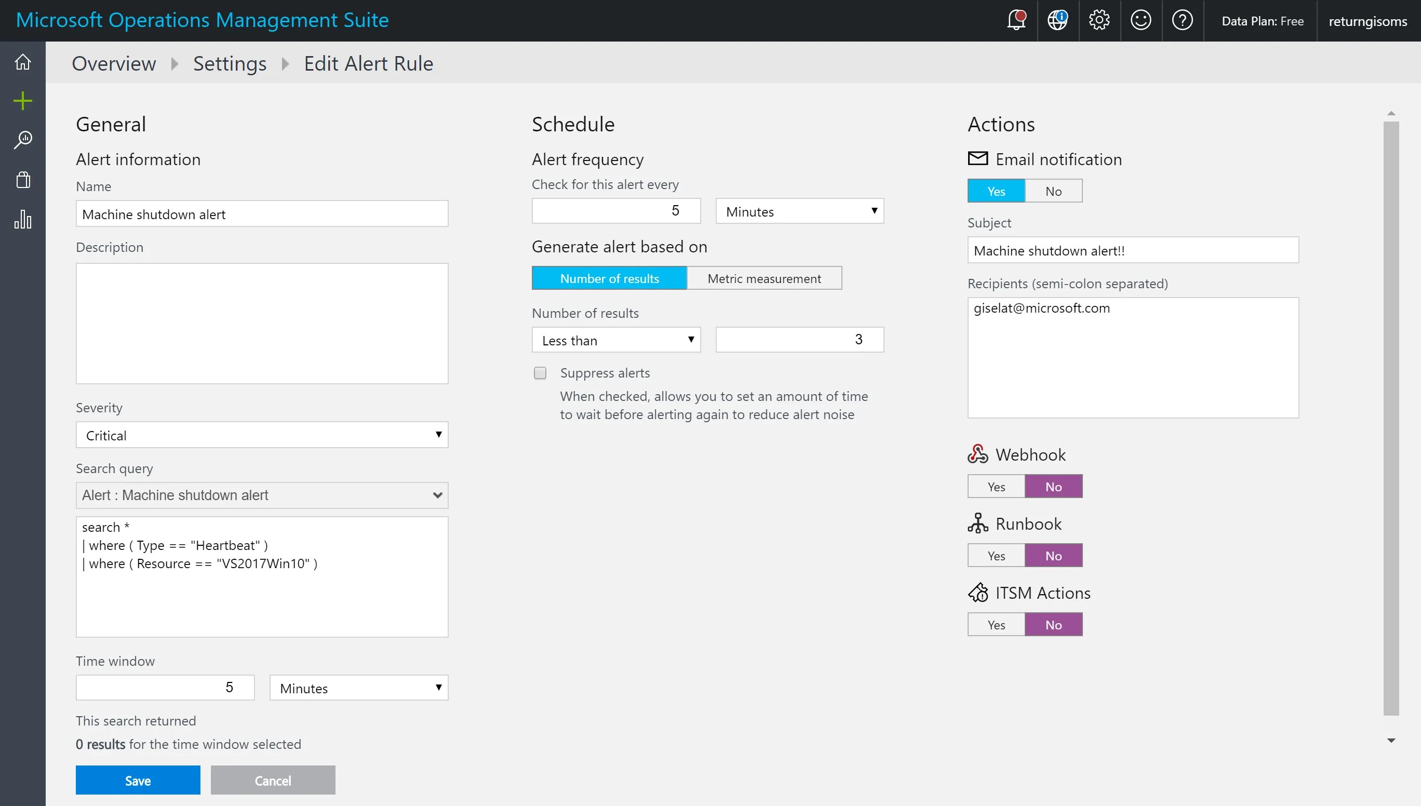This screenshot has height=806, width=1421.
Task: Click the scrollbar up arrow
Action: click(x=1391, y=114)
